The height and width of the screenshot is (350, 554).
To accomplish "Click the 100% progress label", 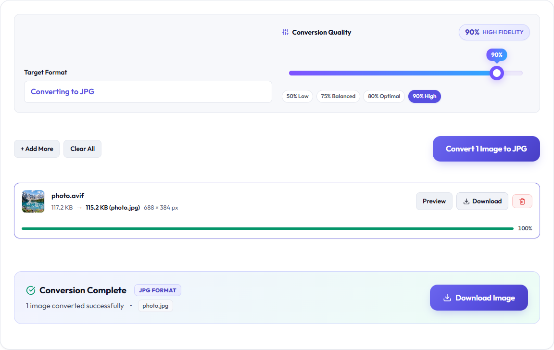I will (x=525, y=228).
